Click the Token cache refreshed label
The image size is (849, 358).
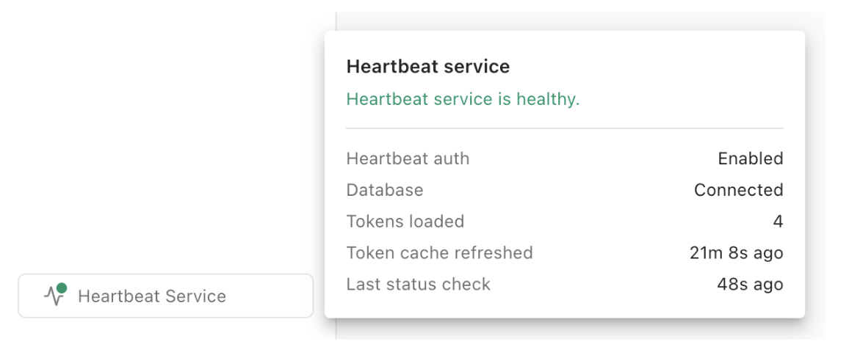point(440,253)
